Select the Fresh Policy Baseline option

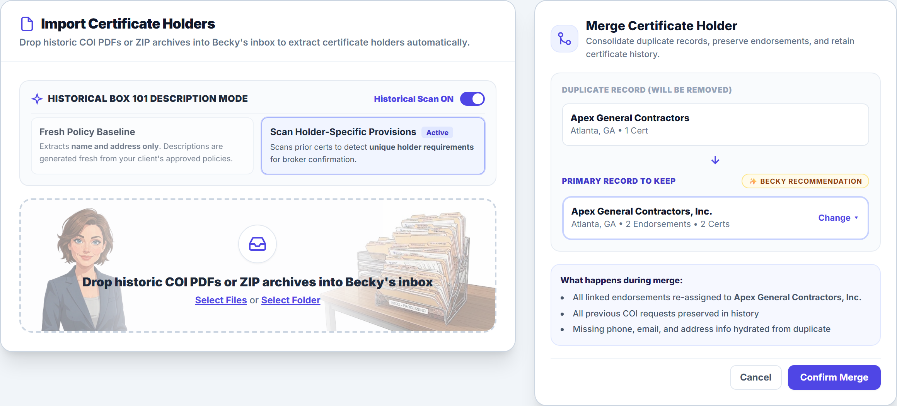tap(142, 146)
